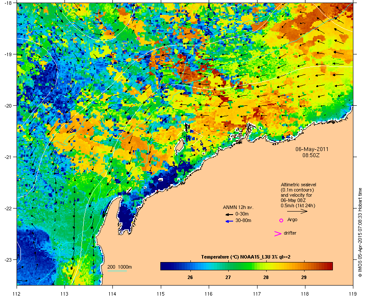Click the green section of the colorbar above 27
This screenshot has height=296, width=366.
point(228,266)
